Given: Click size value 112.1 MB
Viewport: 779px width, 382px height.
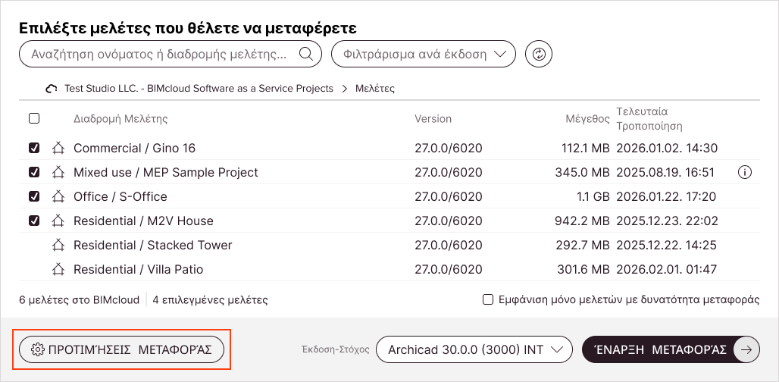Looking at the screenshot, I should (x=585, y=148).
